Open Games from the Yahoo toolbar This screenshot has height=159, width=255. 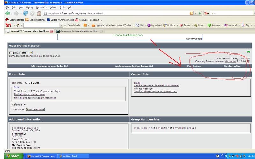pyautogui.click(x=185, y=25)
